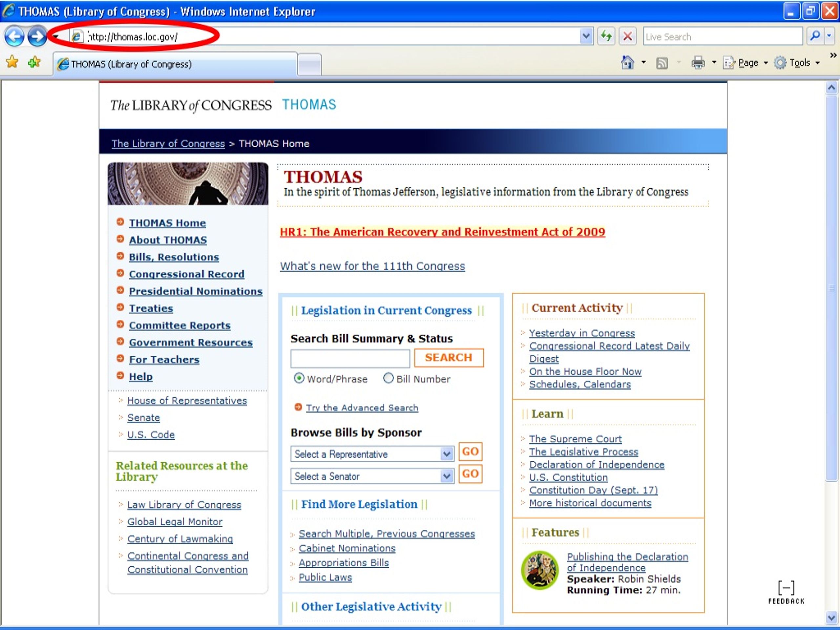
Task: Open a new blank tab
Action: point(309,65)
